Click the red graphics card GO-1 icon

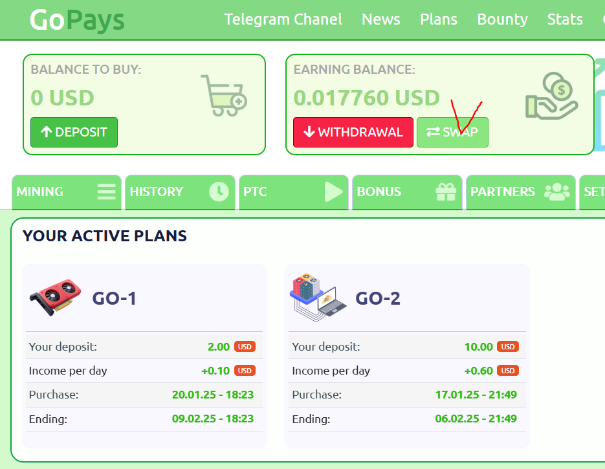[x=56, y=298]
